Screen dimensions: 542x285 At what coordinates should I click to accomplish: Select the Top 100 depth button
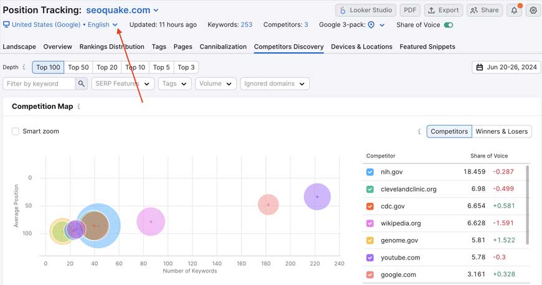(x=48, y=67)
